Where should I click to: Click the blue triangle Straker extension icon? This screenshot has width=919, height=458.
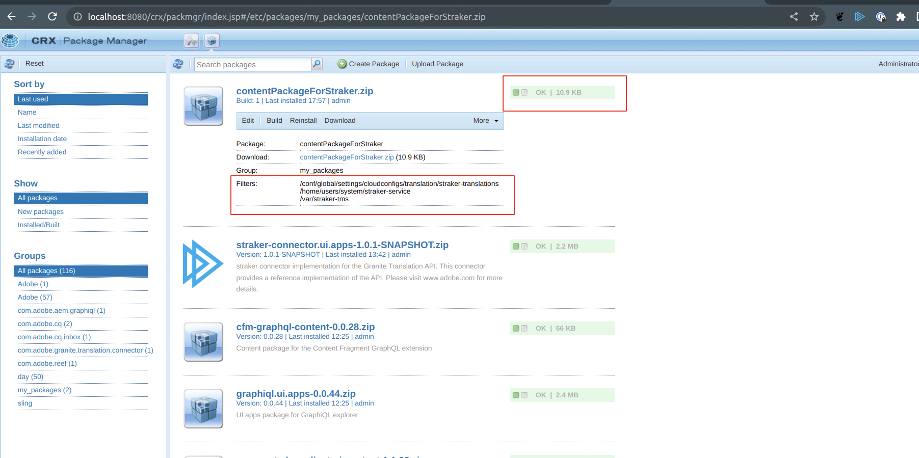pyautogui.click(x=860, y=17)
